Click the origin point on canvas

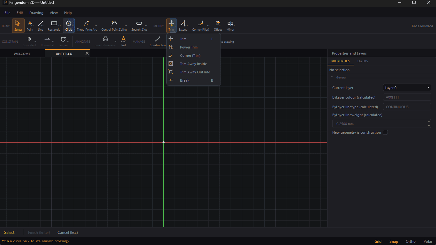click(x=163, y=142)
